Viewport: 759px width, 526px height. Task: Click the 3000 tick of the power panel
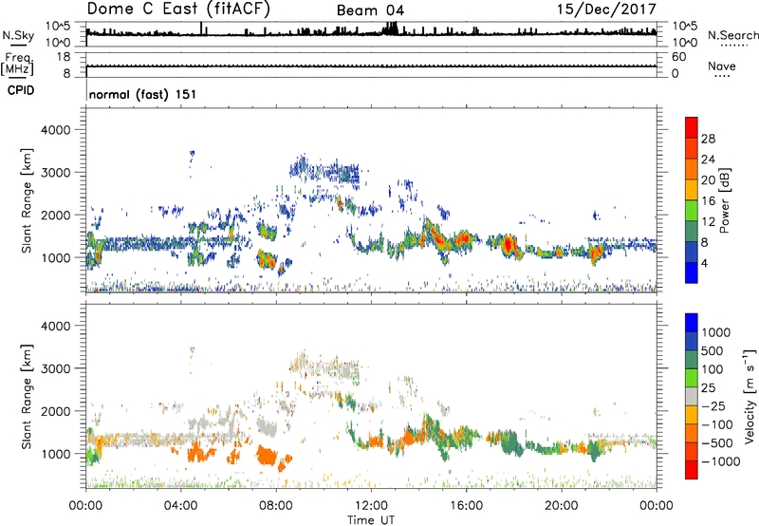(55, 173)
